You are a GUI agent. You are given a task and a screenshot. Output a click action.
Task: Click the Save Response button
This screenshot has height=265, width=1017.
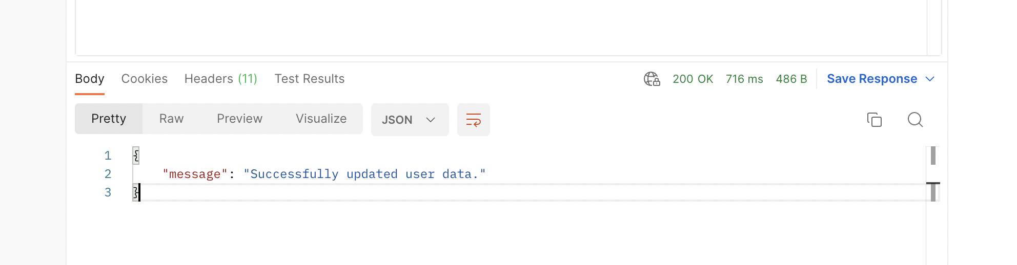tap(871, 79)
